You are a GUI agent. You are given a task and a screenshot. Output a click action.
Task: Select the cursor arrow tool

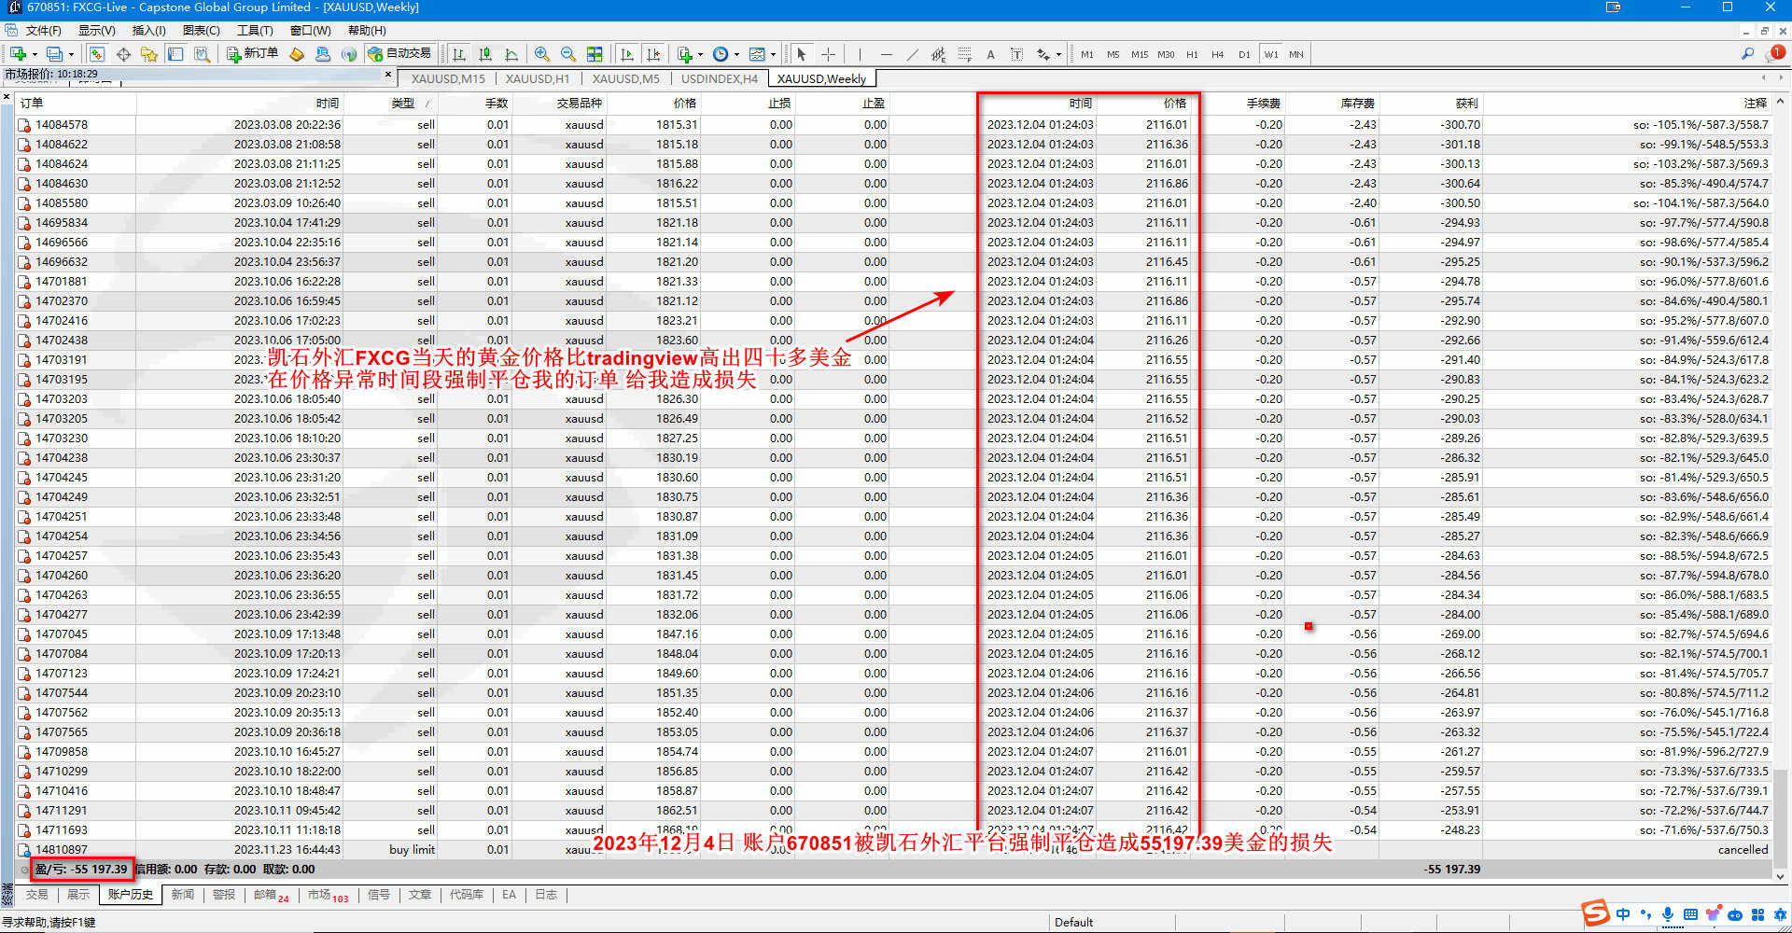click(801, 54)
